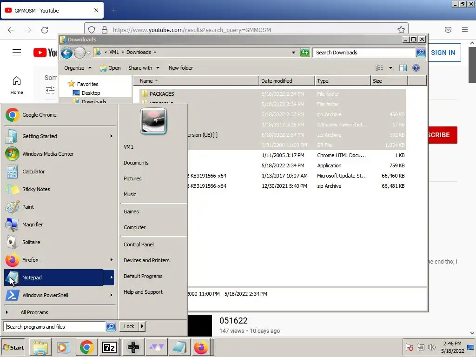Open Windows Media Player in taskbar
This screenshot has height=357, width=476.
click(63, 348)
